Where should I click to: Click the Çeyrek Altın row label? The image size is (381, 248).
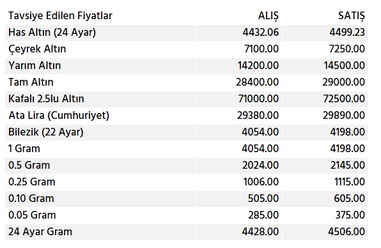pyautogui.click(x=37, y=49)
